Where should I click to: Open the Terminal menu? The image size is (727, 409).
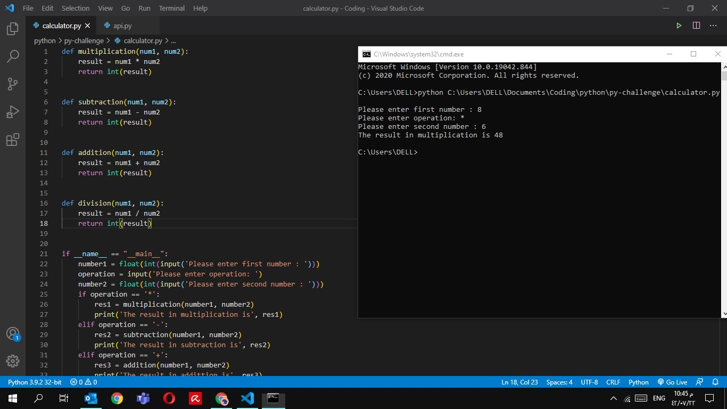point(172,8)
